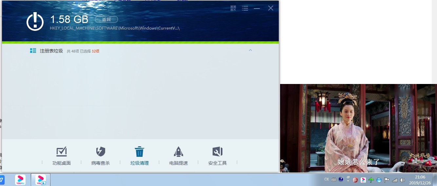Click the large power warning circle icon
Viewport: 437px width, 186px height.
[x=35, y=22]
